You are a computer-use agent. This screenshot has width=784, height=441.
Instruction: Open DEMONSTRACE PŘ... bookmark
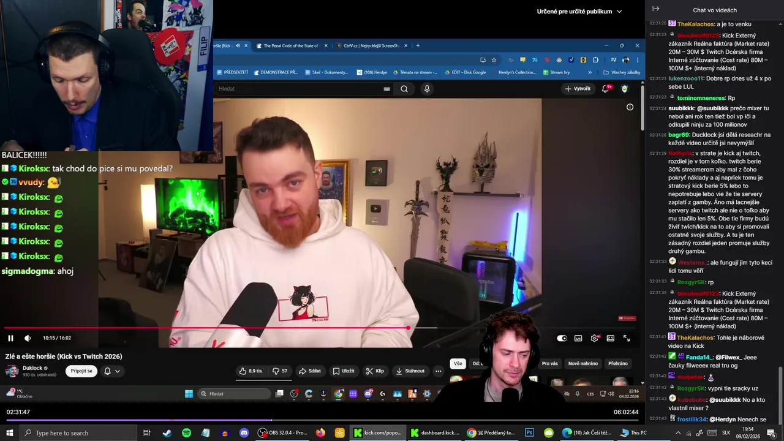(x=275, y=72)
